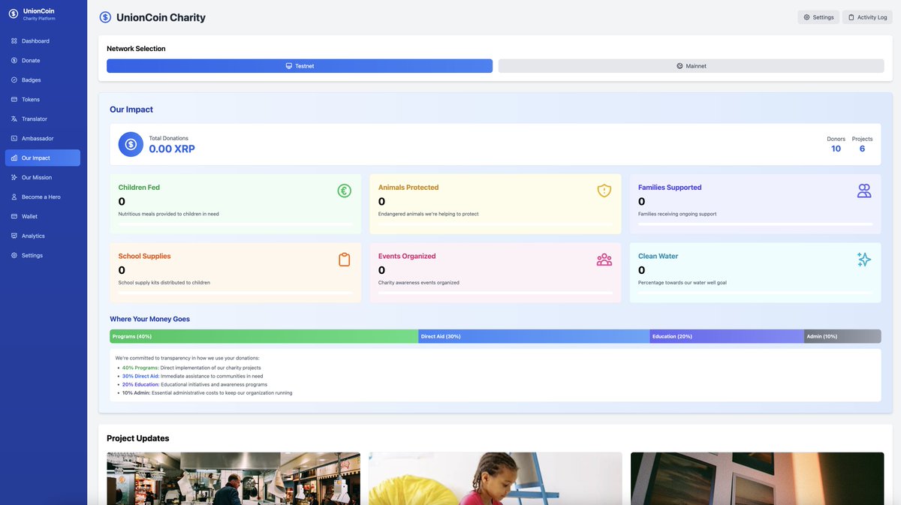
Task: Click the Wallet icon in sidebar
Action: pos(14,217)
